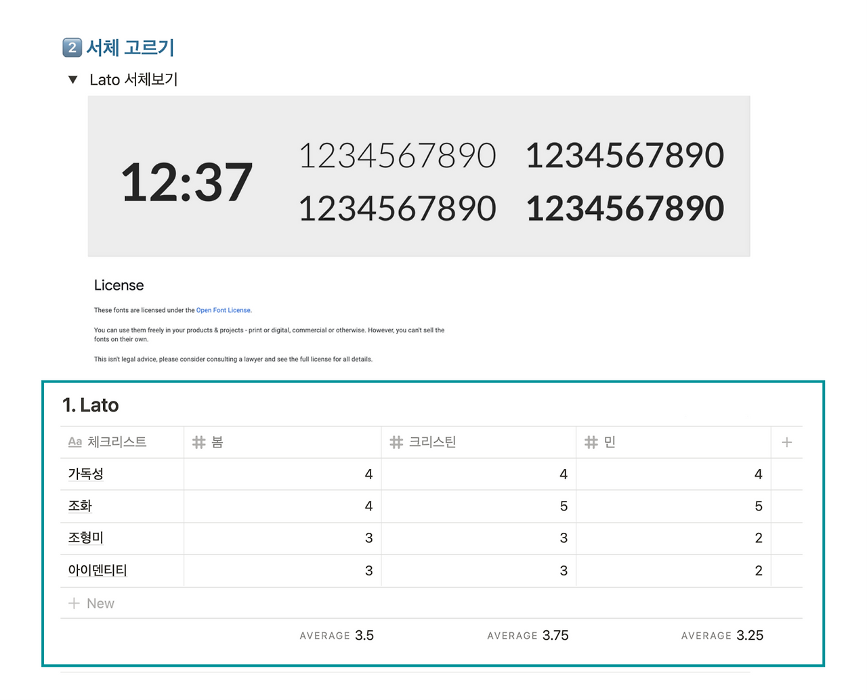Open the 조형미 row
The image size is (867, 700).
coord(86,538)
